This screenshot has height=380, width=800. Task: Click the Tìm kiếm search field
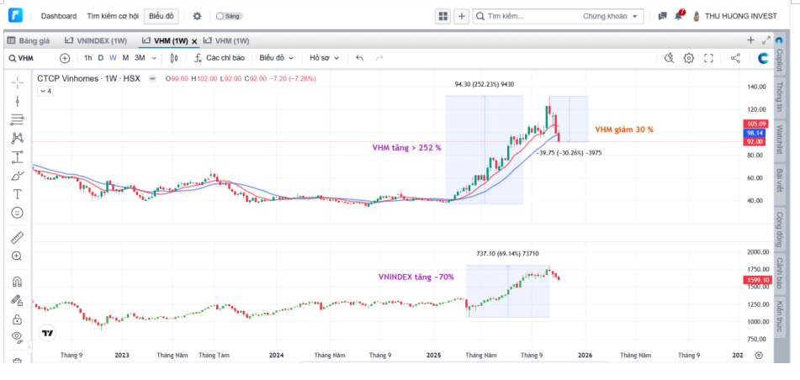530,16
